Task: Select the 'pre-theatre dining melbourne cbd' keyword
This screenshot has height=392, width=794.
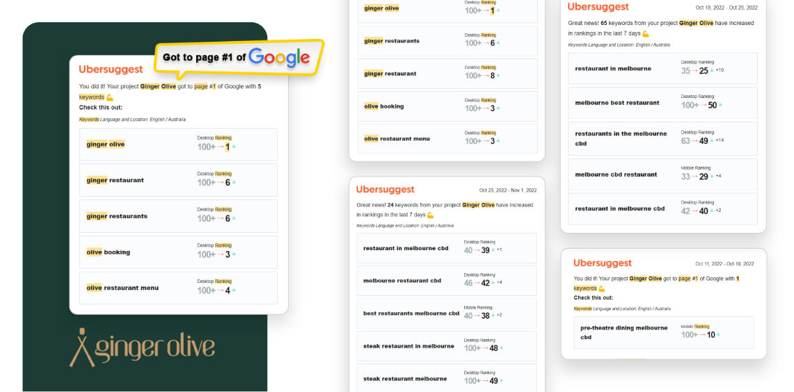Action: (624, 332)
